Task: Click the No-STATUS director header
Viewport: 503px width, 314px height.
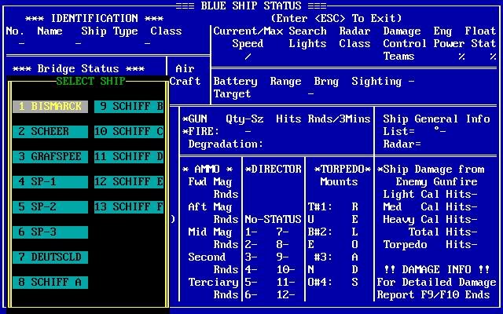Action: pyautogui.click(x=273, y=220)
